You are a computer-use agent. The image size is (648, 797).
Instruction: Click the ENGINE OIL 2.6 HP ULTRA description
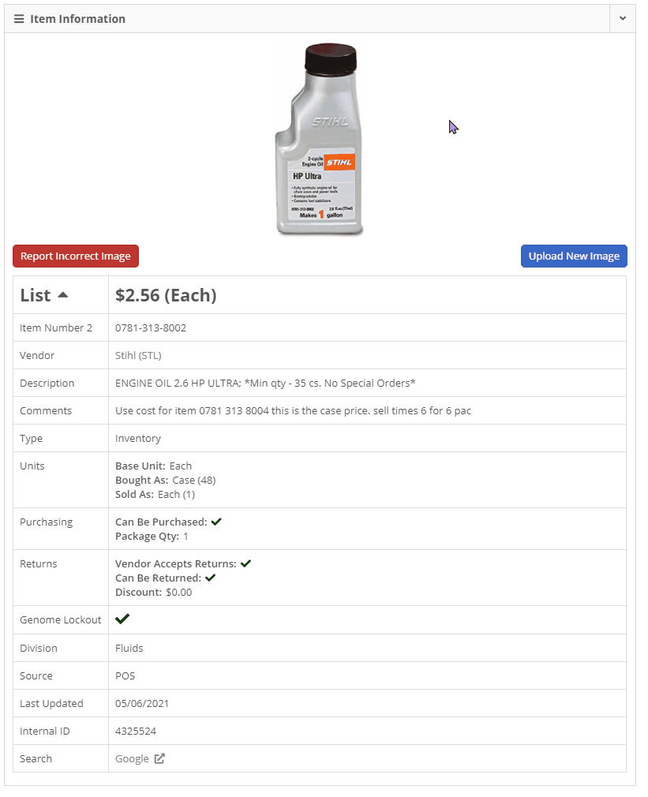pos(265,384)
